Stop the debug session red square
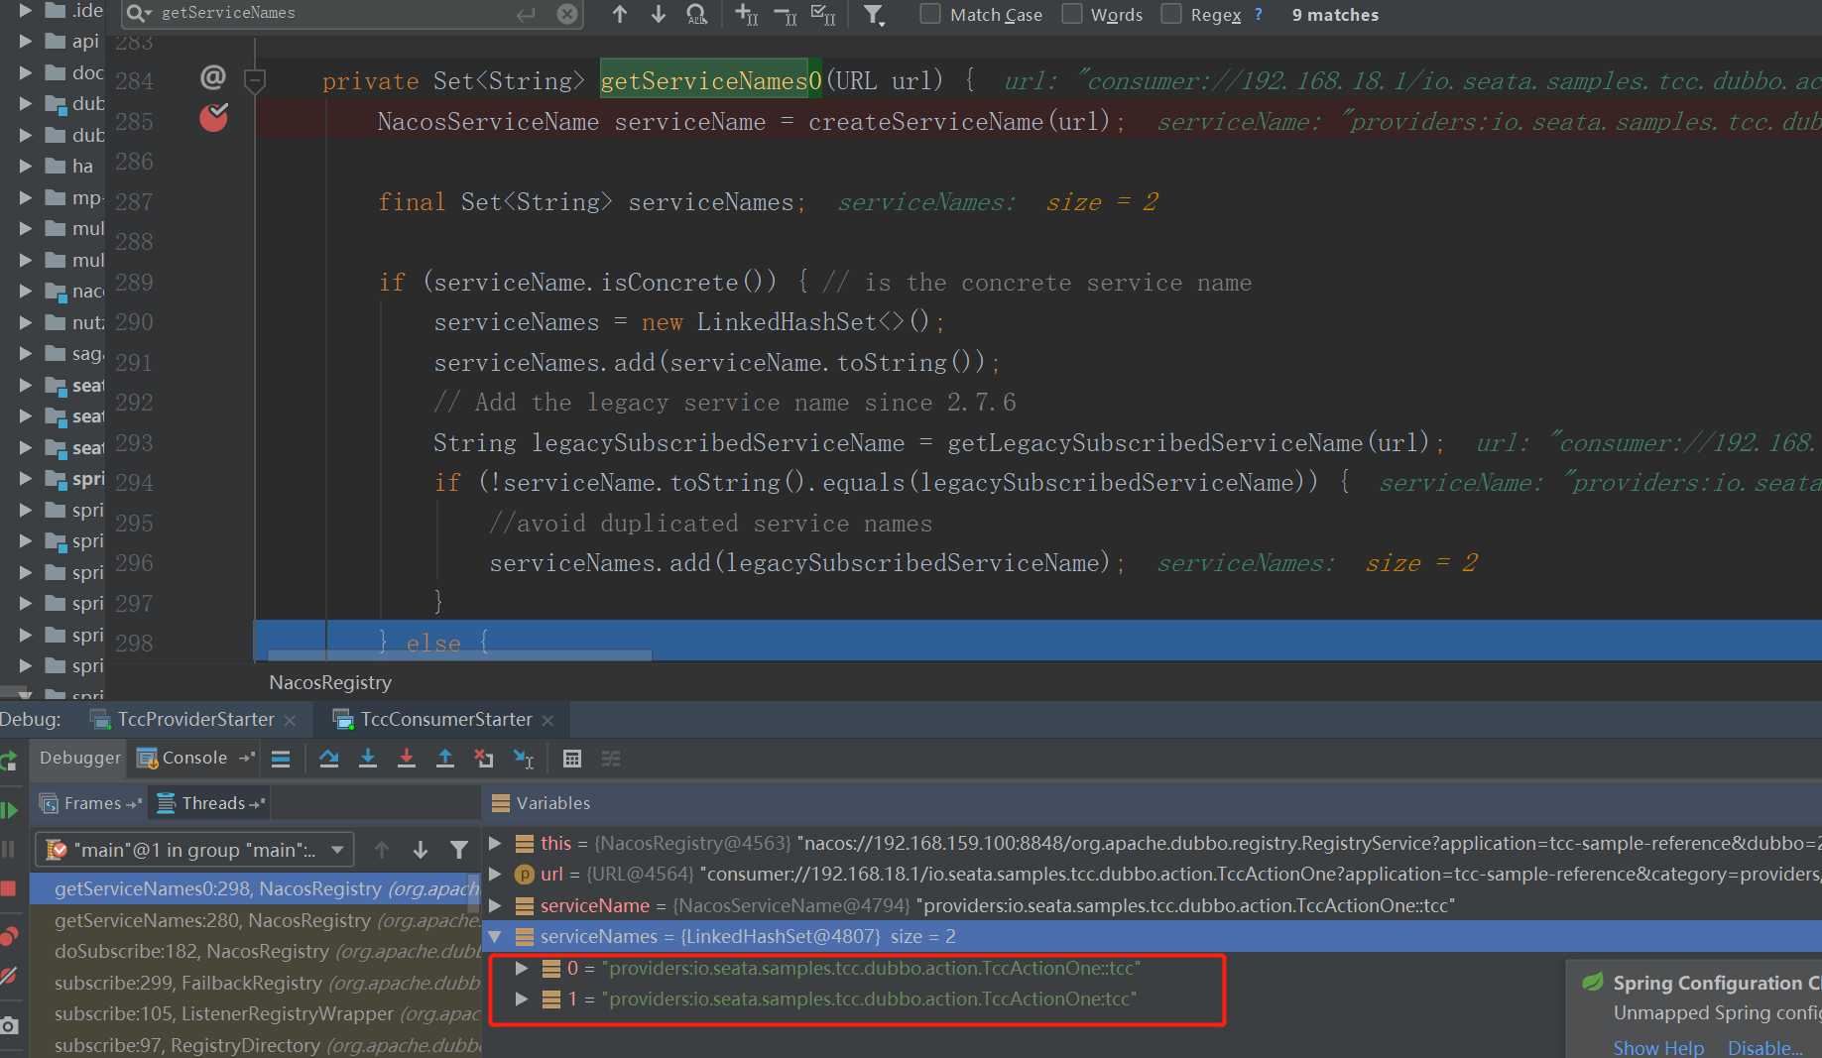The width and height of the screenshot is (1822, 1058). click(x=9, y=888)
